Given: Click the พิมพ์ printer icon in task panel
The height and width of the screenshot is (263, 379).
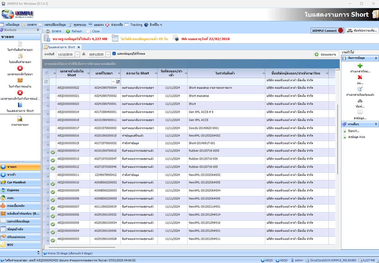Looking at the screenshot, I should click(x=360, y=101).
